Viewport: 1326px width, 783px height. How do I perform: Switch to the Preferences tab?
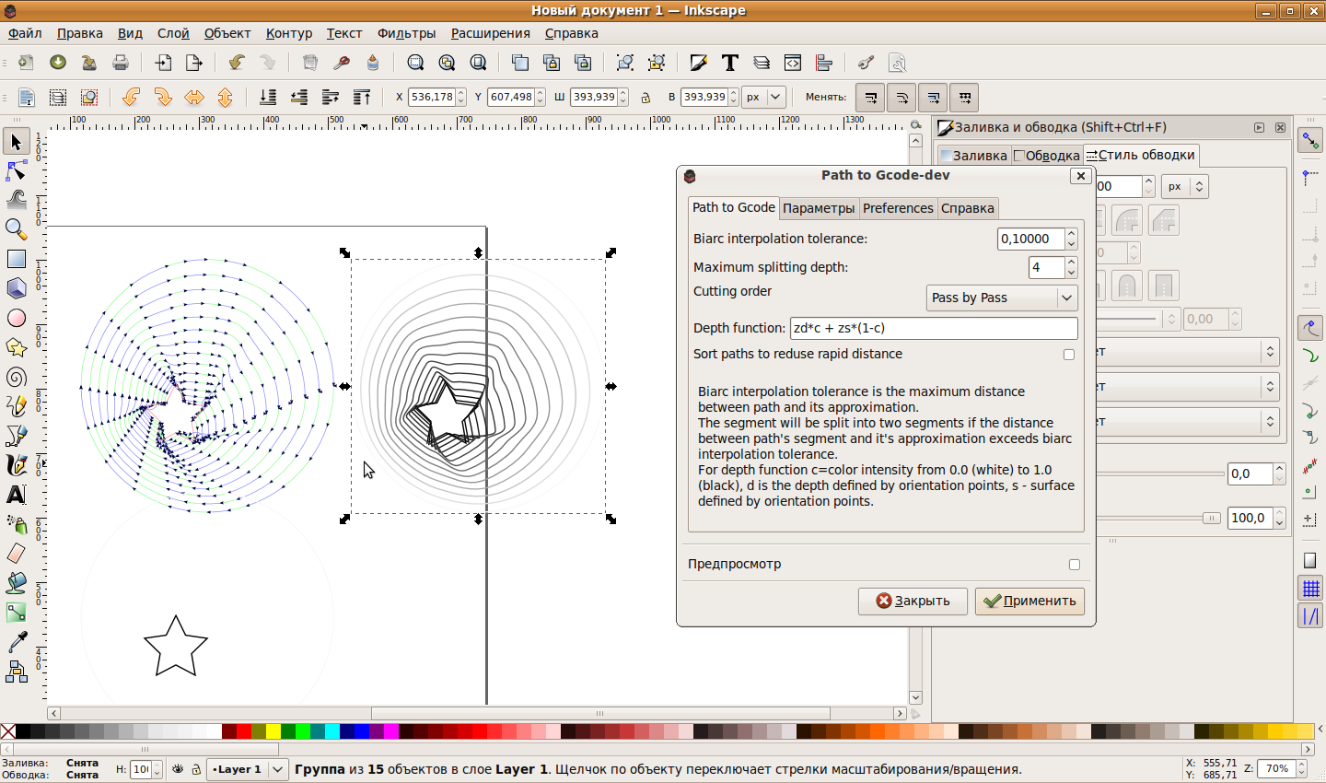tap(898, 208)
